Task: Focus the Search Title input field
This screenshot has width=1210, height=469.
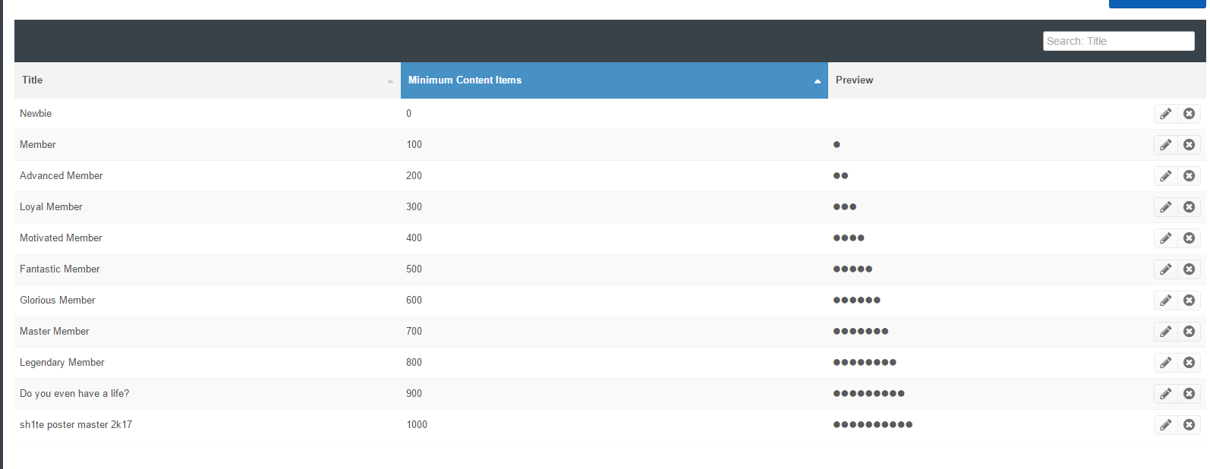Action: [1118, 41]
